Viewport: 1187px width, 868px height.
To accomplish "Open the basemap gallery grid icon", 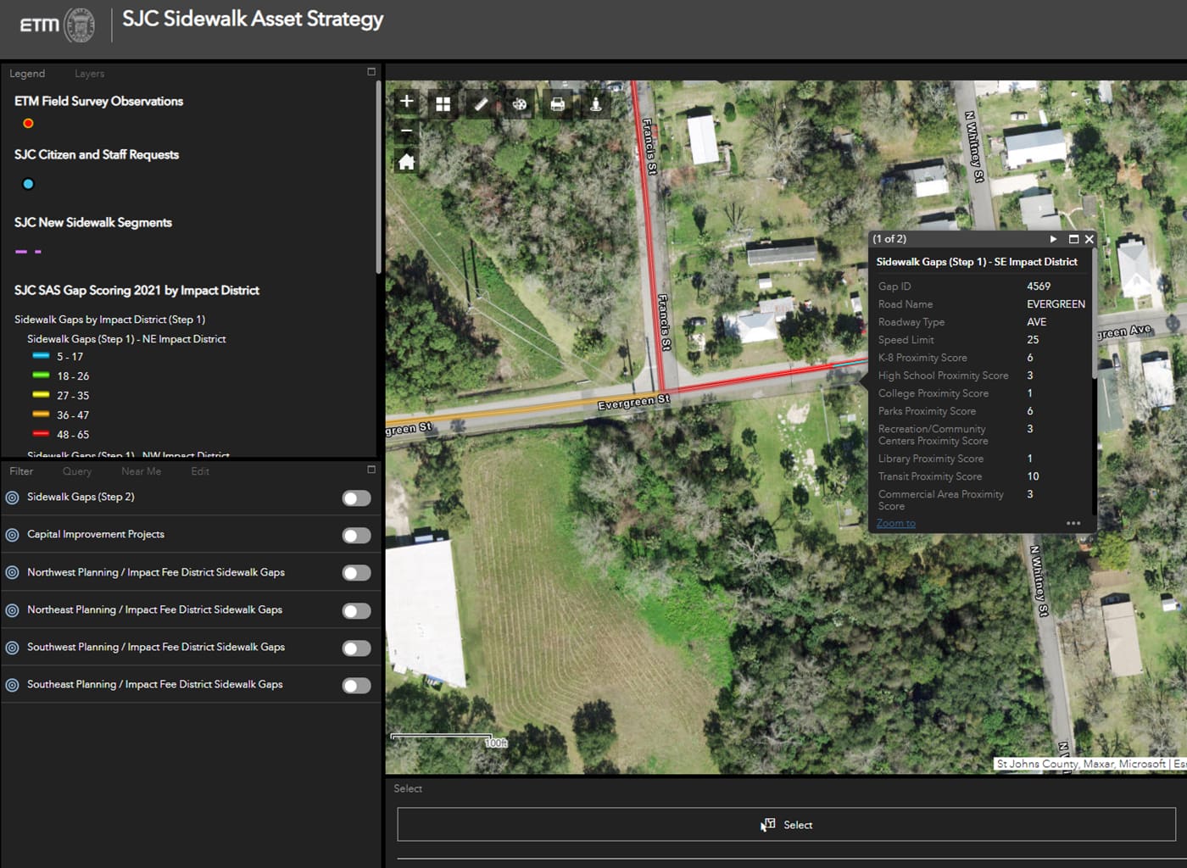I will (x=443, y=103).
